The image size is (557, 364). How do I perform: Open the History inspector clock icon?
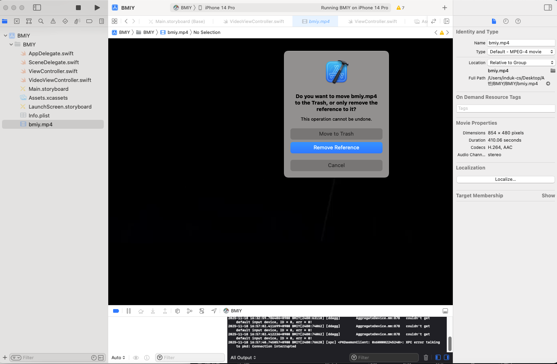[506, 21]
